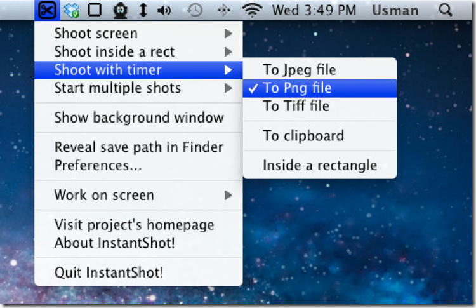Viewport: 476px width, 308px height.
Task: Click the up-down arrows menu bar icon
Action: (143, 10)
